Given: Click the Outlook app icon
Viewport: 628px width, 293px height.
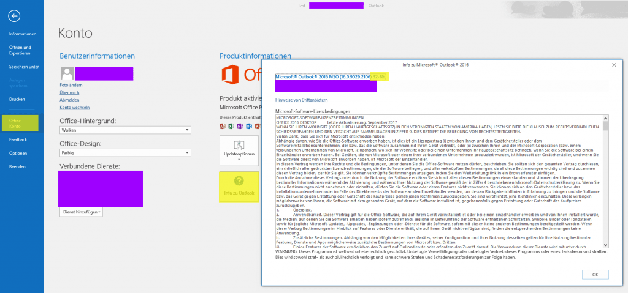Looking at the screenshot, I should [x=249, y=127].
